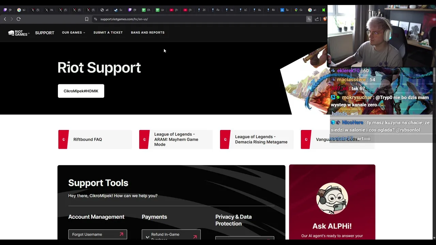The height and width of the screenshot is (245, 436).
Task: Click arrow icon on Forgot Username button
Action: (x=121, y=234)
